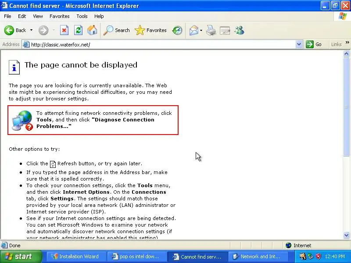Print the page using the printer icon
Viewport: 351px width, 263px height.
point(211,30)
